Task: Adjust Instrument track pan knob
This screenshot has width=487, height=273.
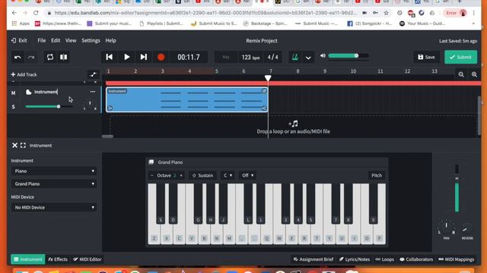Action: click(x=90, y=105)
